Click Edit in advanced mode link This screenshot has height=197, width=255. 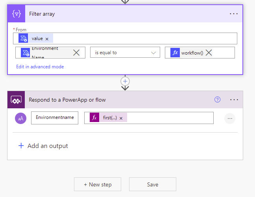pos(40,67)
